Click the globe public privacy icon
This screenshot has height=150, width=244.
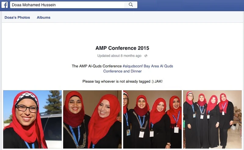[x=146, y=56]
